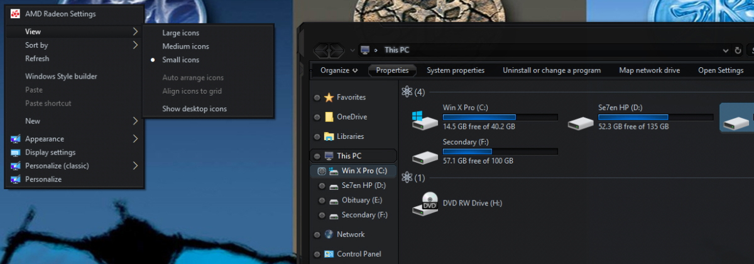Image resolution: width=754 pixels, height=264 pixels.
Task: Click Obituary (E:) drive icon in sidebar
Action: pyautogui.click(x=334, y=201)
